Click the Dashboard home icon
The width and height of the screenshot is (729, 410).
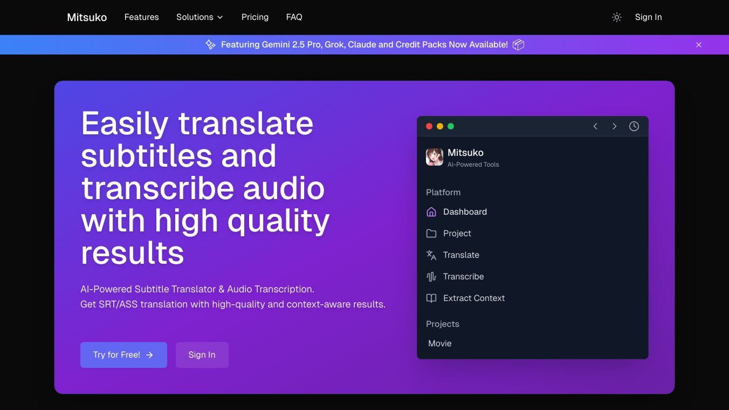tap(431, 212)
